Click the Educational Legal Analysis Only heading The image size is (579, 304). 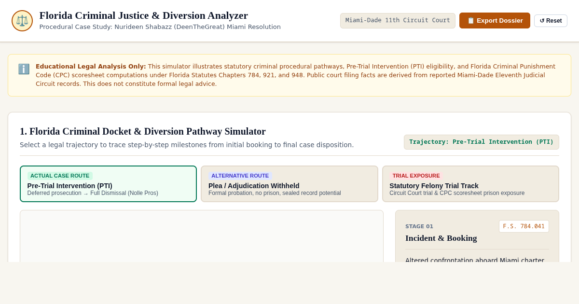tap(91, 66)
